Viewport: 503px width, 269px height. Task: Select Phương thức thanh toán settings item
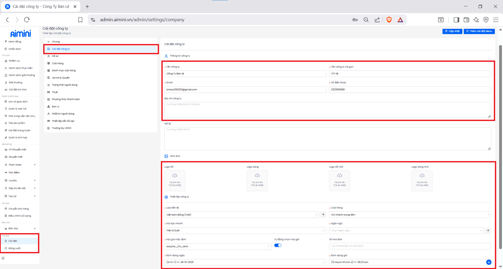(x=66, y=99)
